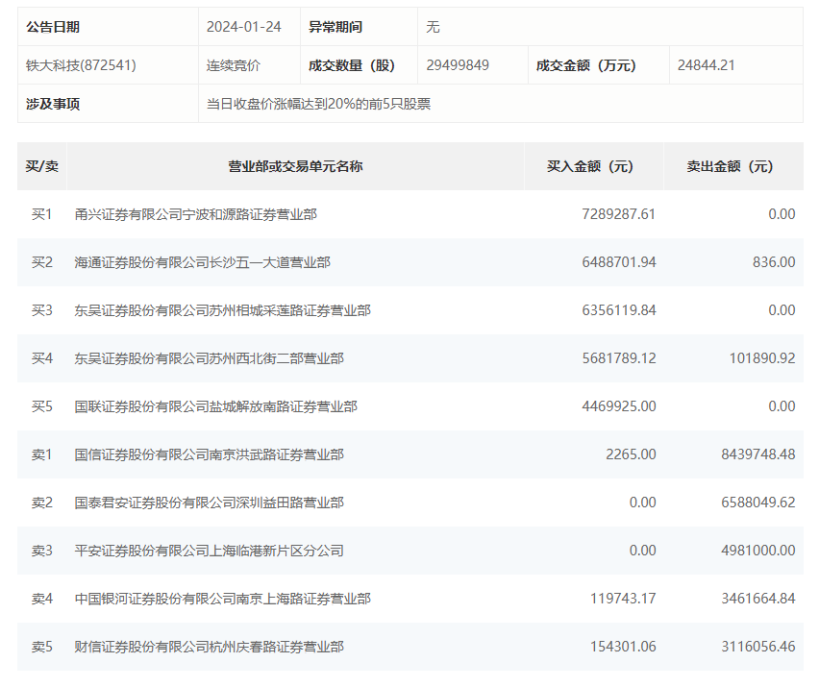Click 甬兴证券有限公司宁波和源路证券营业部
Image resolution: width=819 pixels, height=687 pixels.
[195, 214]
